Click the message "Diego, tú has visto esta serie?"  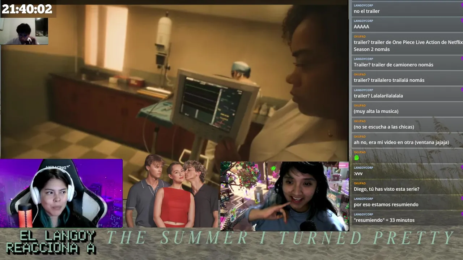(x=407, y=187)
